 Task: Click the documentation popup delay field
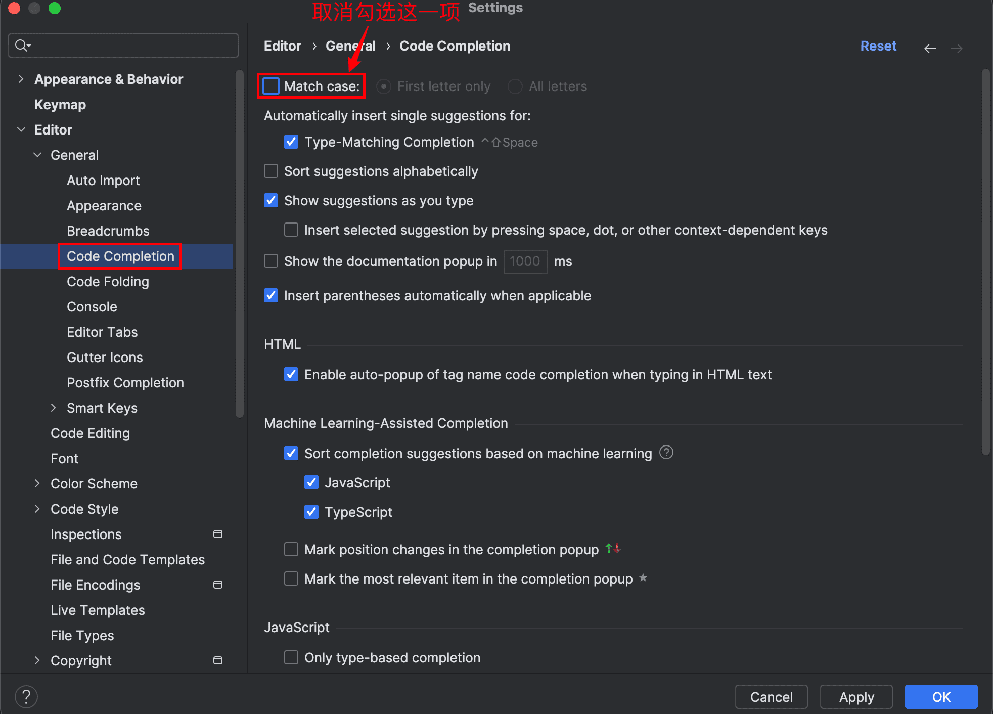(x=525, y=261)
